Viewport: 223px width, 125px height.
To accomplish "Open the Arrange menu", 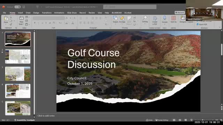I will click(122, 20).
